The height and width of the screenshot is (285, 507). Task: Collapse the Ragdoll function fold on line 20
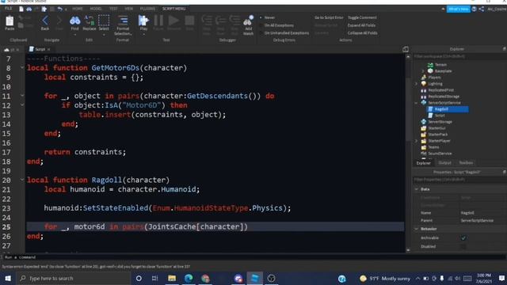click(22, 180)
